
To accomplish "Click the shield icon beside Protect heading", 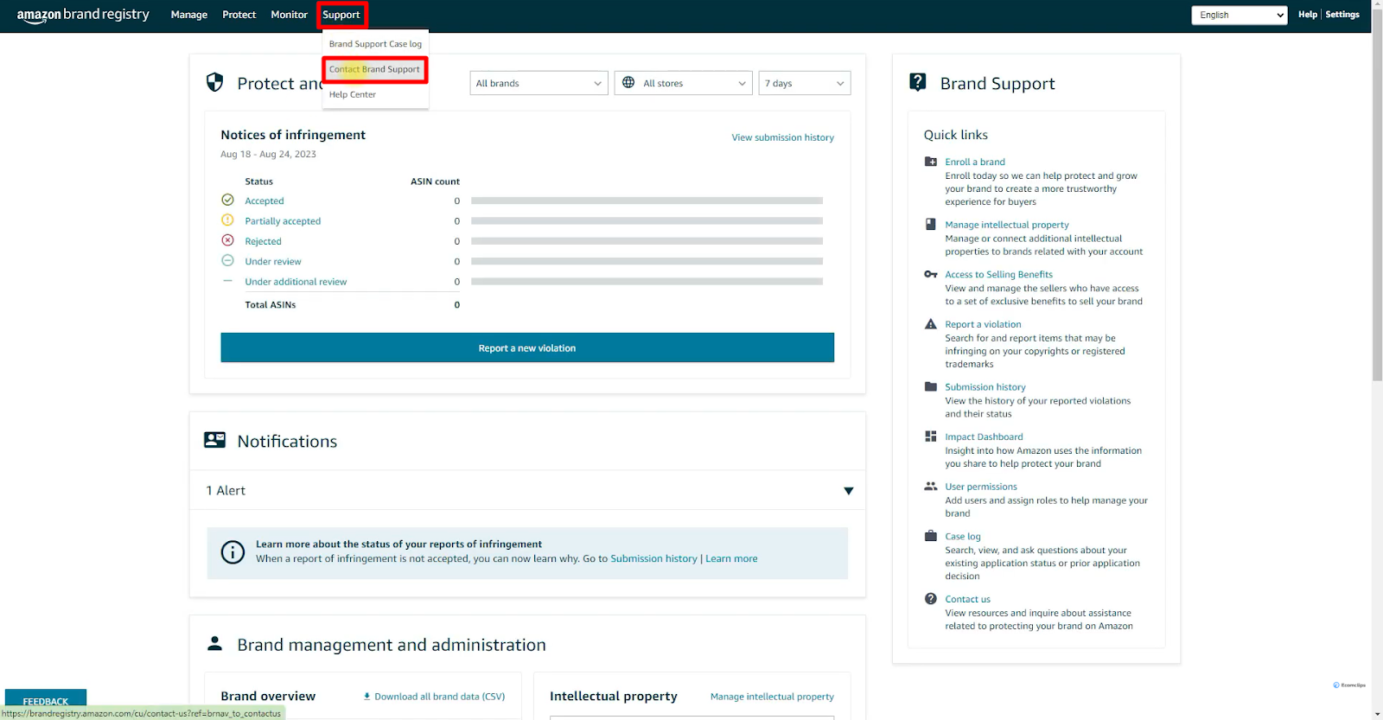I will 214,82.
